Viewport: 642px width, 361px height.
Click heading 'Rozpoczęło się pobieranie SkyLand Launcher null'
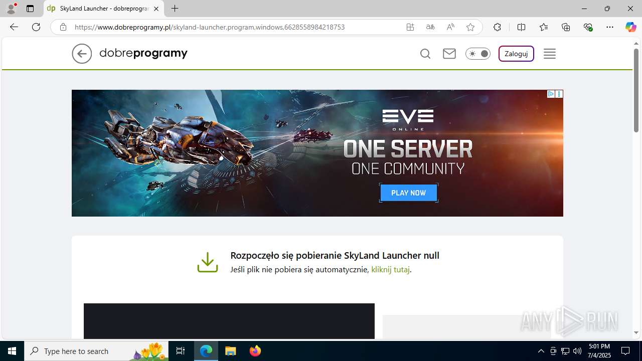coord(335,255)
